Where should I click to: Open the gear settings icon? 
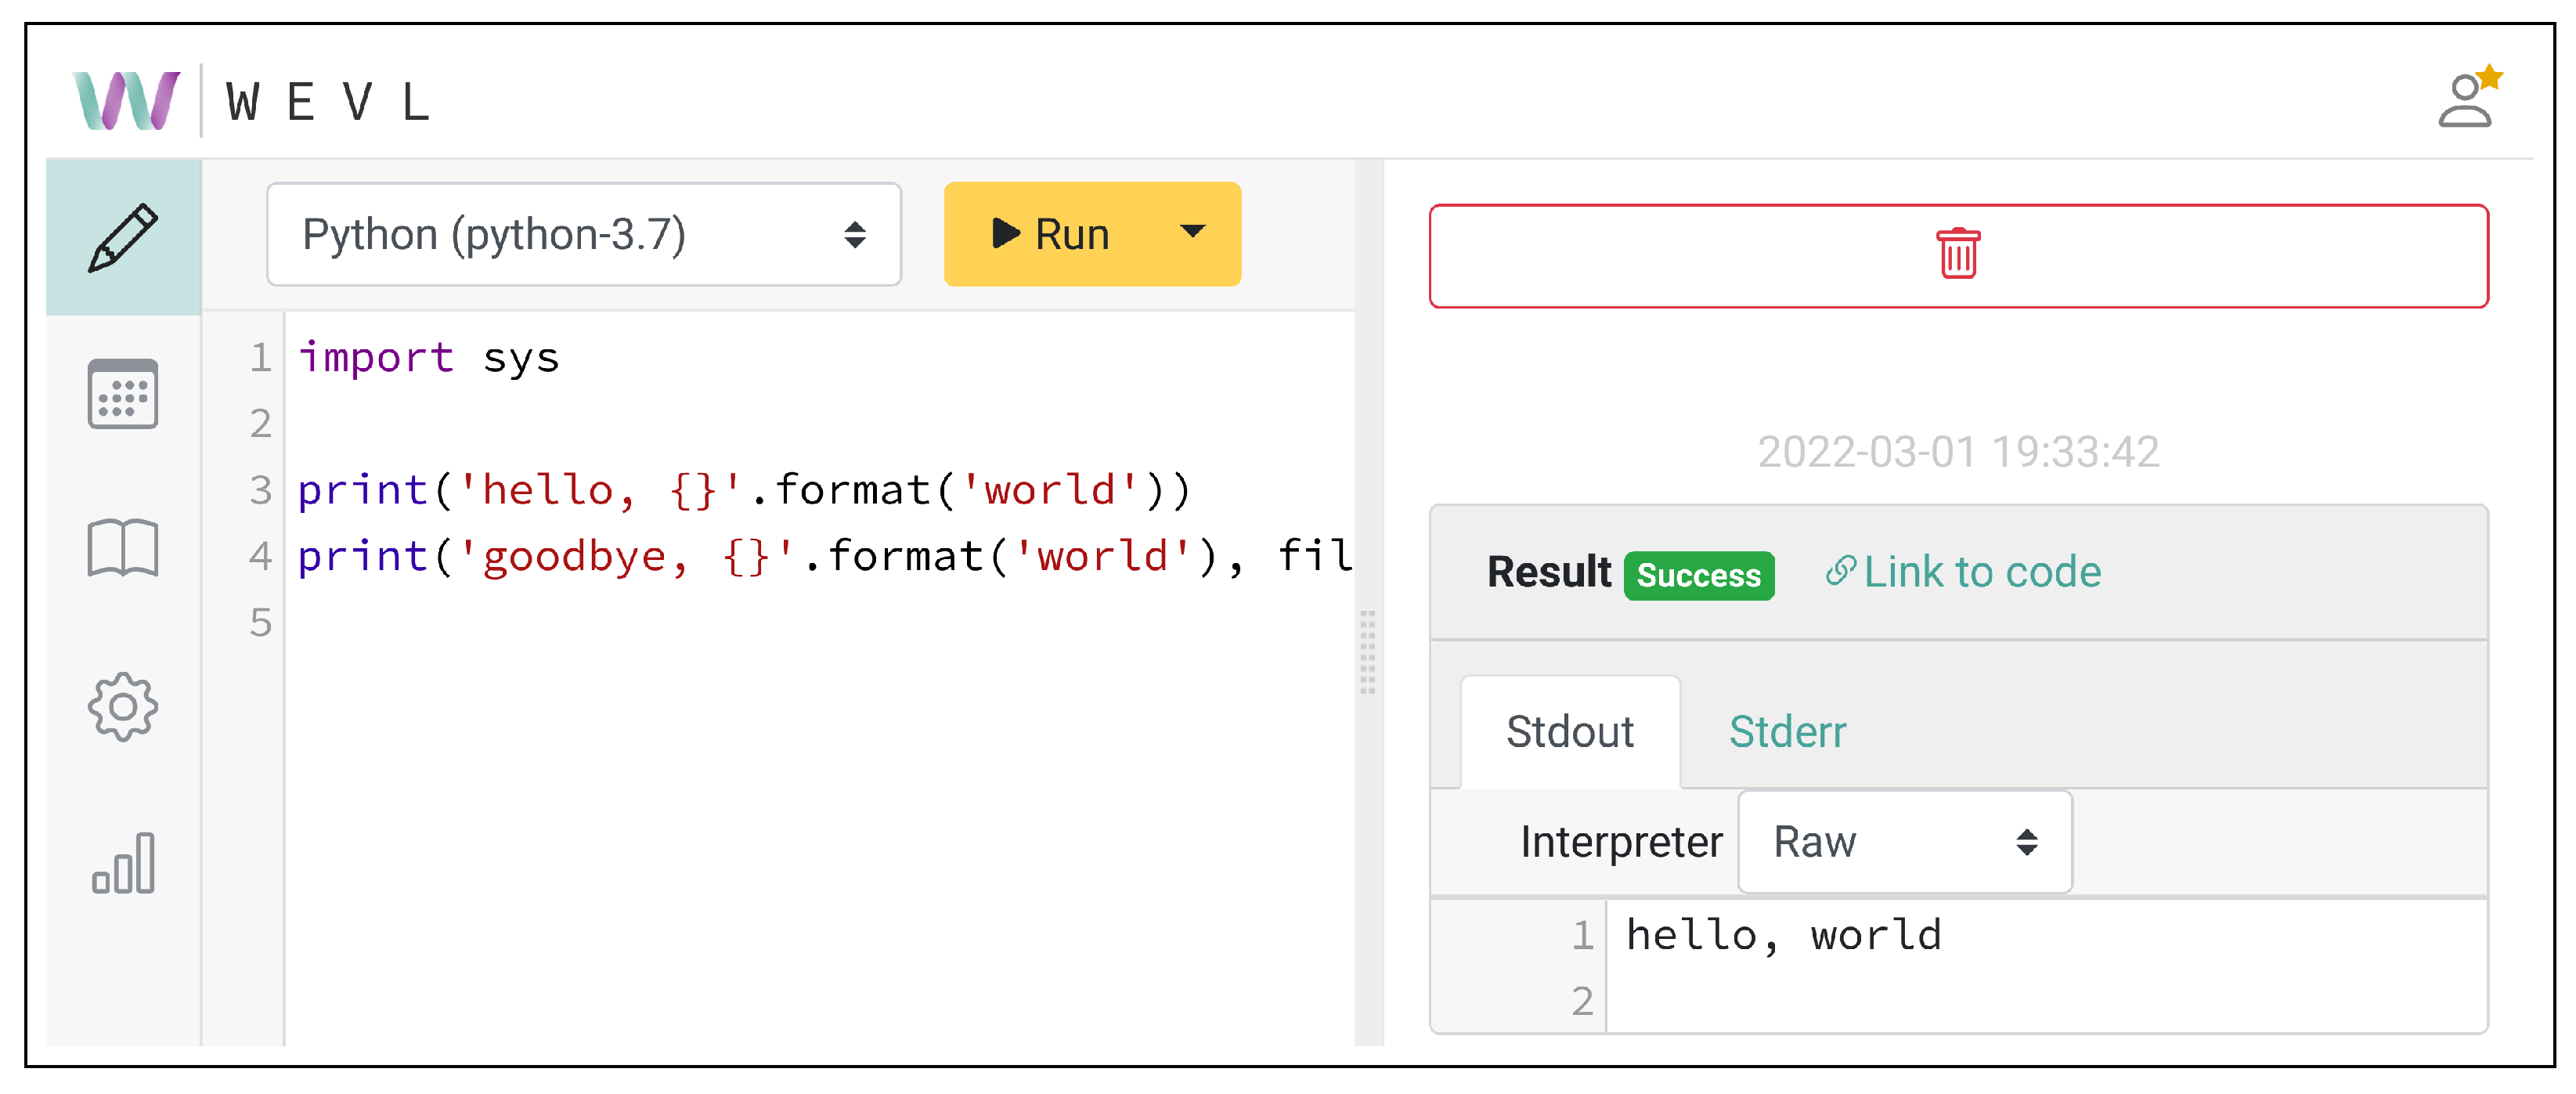pos(123,707)
